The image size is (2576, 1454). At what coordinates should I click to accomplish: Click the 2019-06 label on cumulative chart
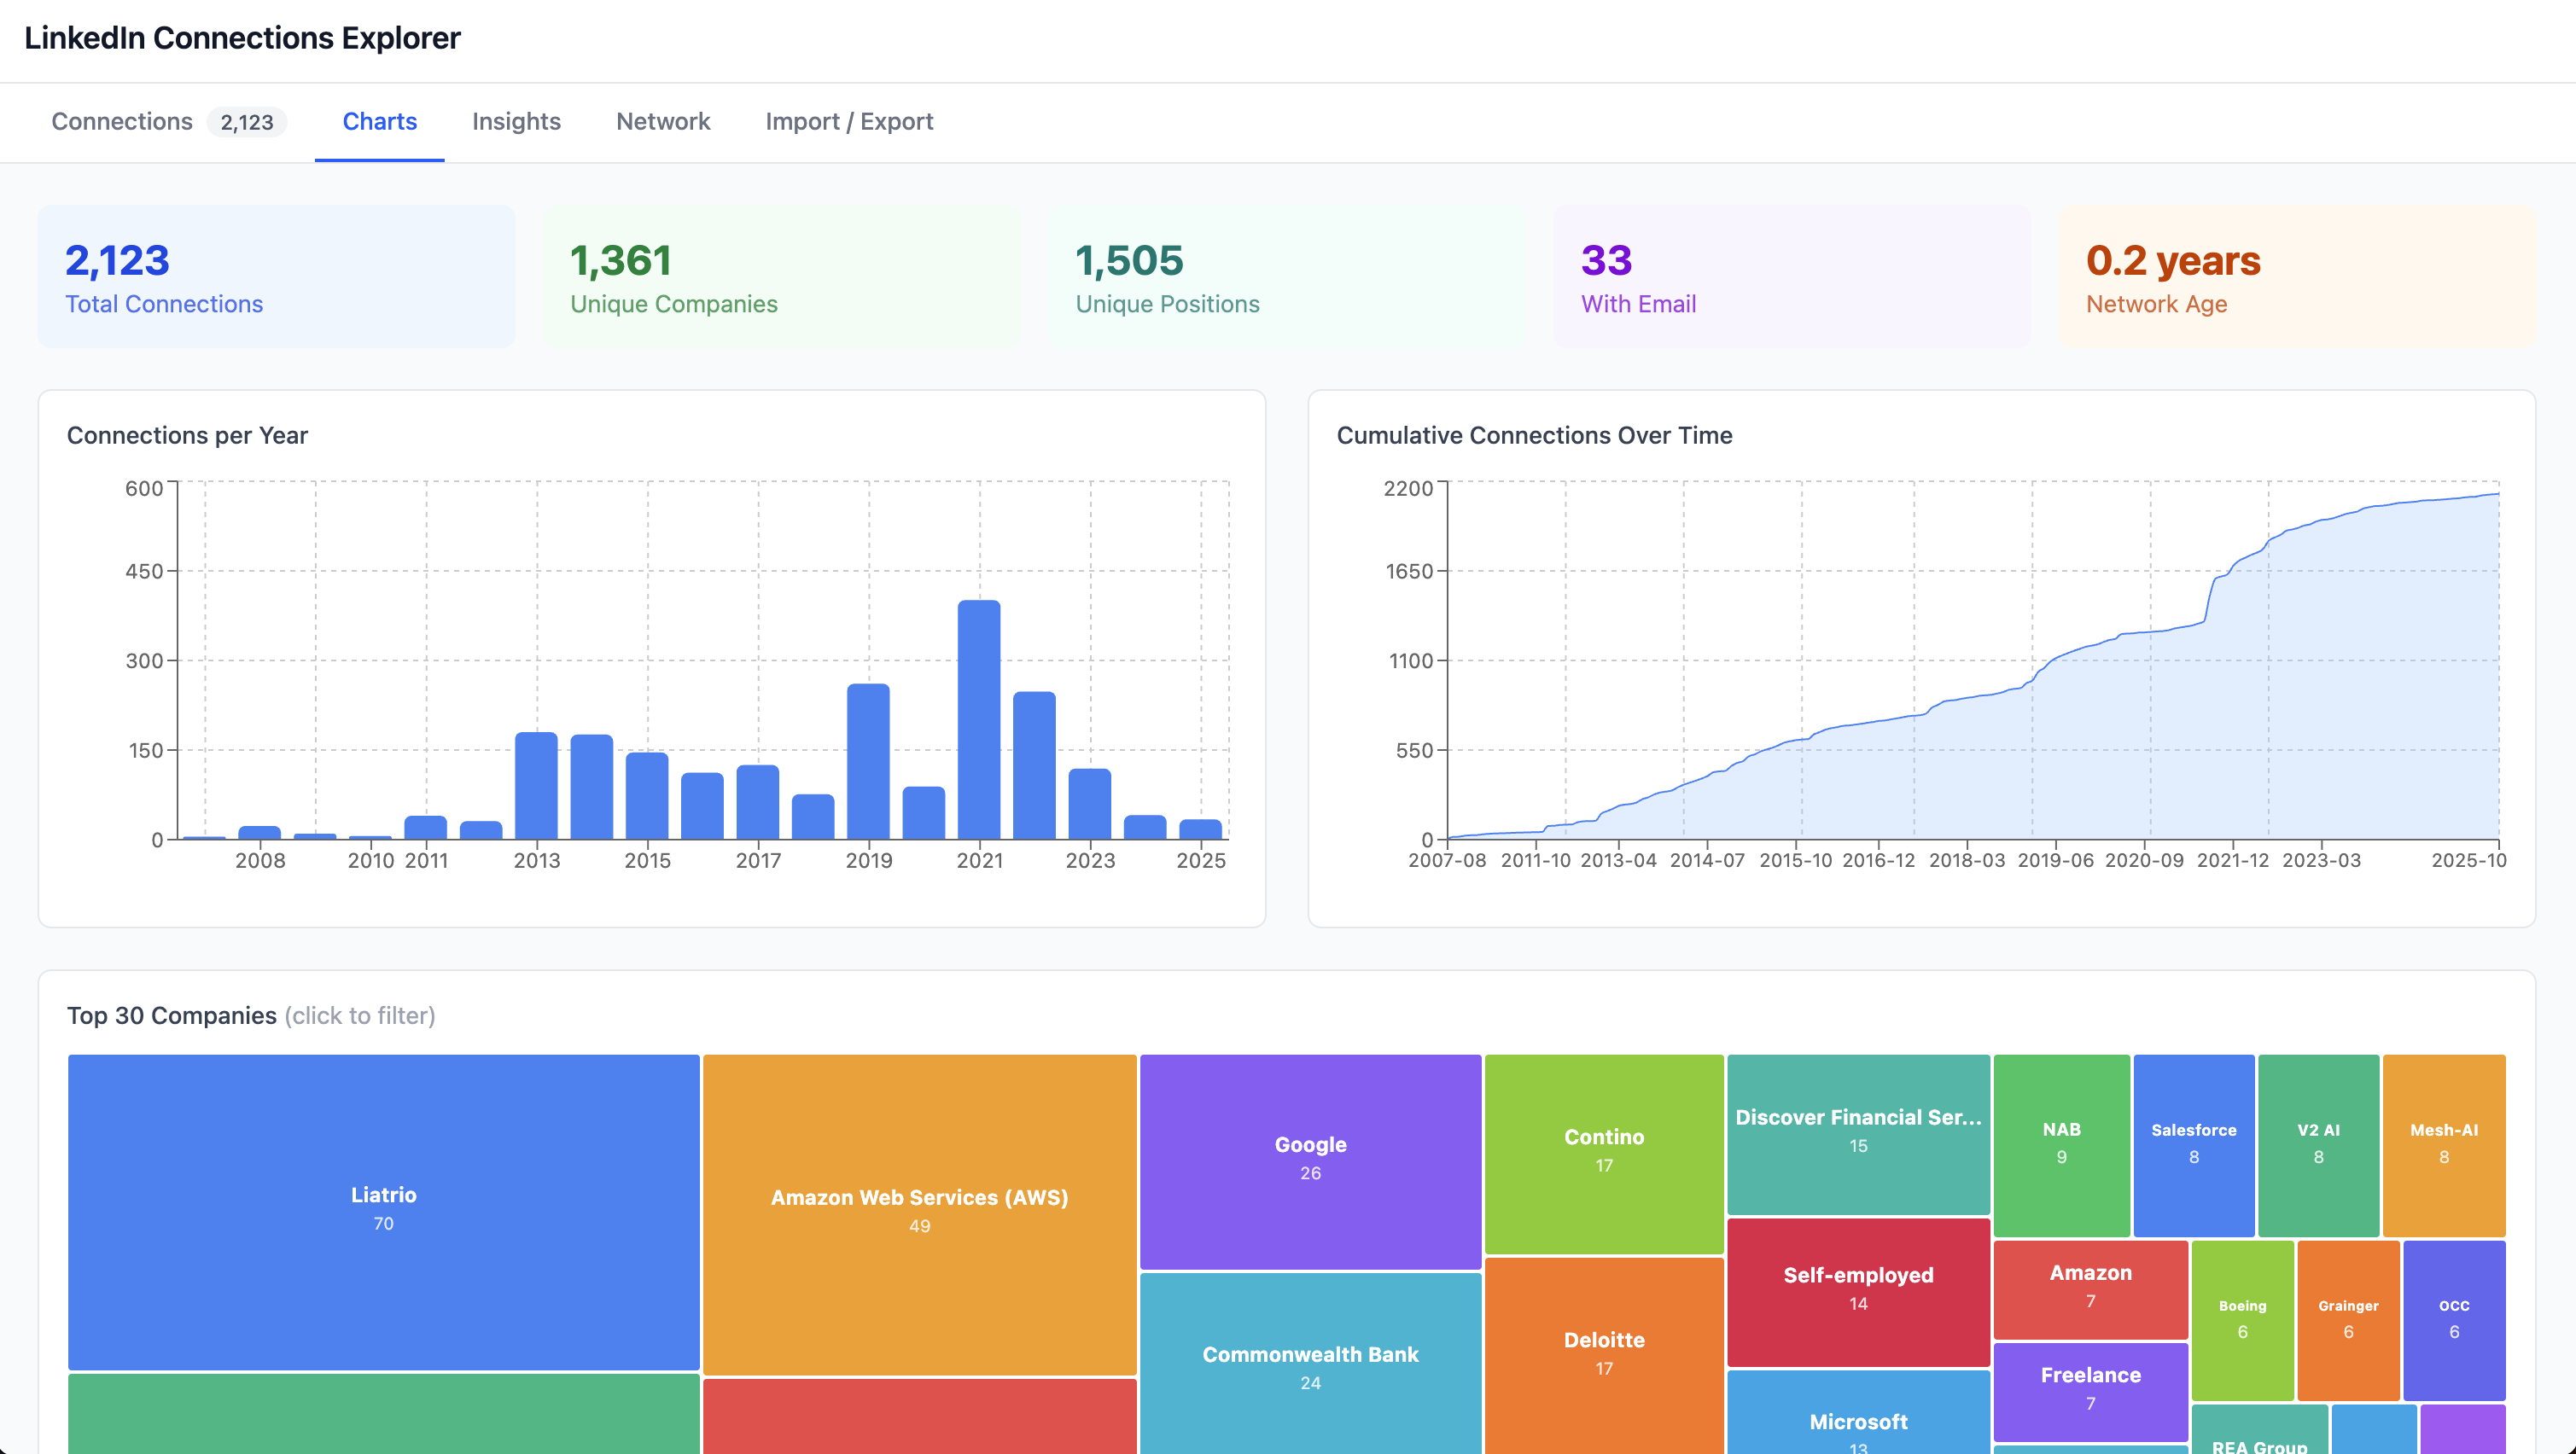pyautogui.click(x=2055, y=860)
